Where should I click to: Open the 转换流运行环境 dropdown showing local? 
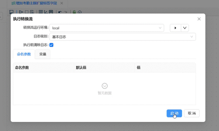coord(107,28)
